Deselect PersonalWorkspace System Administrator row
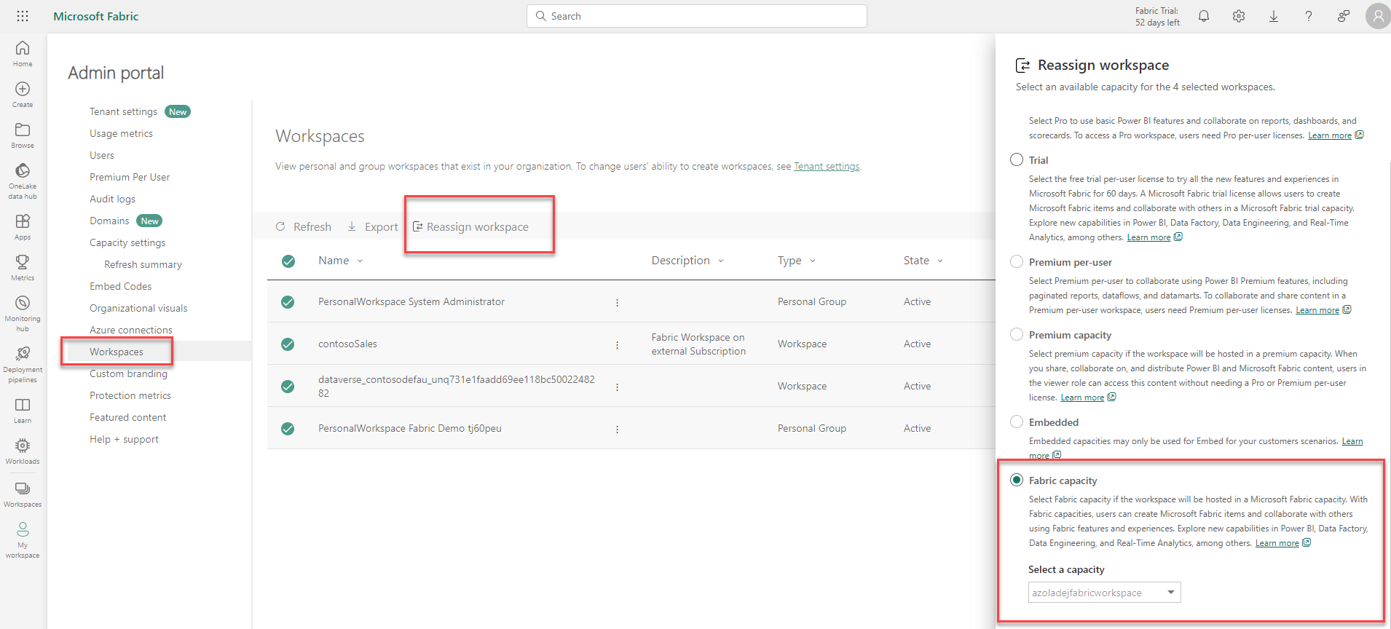 point(288,302)
